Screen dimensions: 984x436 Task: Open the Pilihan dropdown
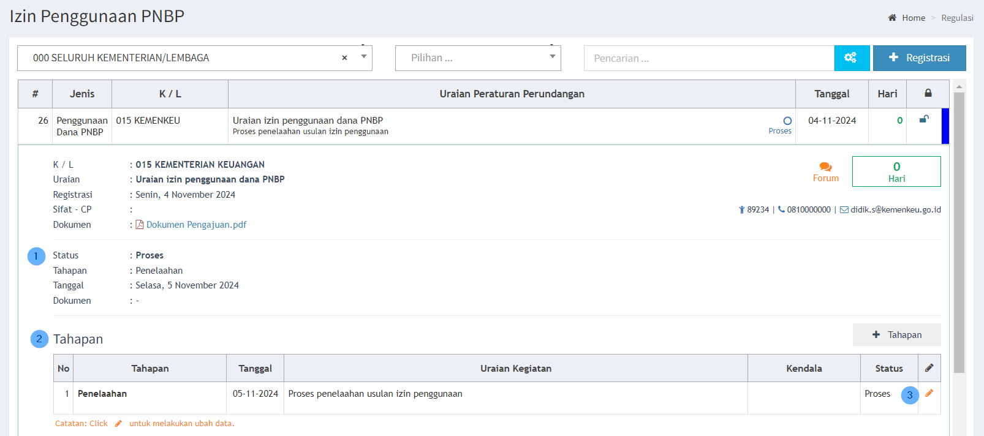[x=478, y=58]
